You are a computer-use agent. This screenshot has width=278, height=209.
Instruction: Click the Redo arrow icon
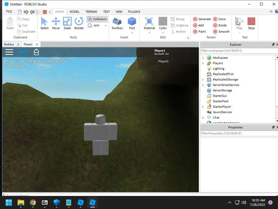click(x=32, y=12)
